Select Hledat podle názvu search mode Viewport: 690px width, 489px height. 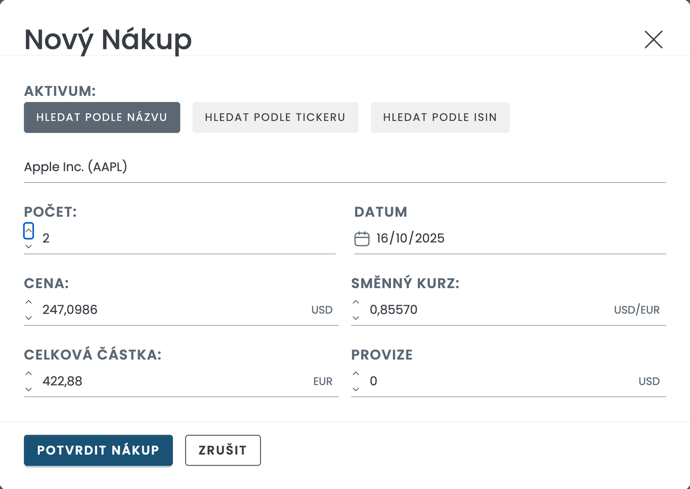coord(102,117)
